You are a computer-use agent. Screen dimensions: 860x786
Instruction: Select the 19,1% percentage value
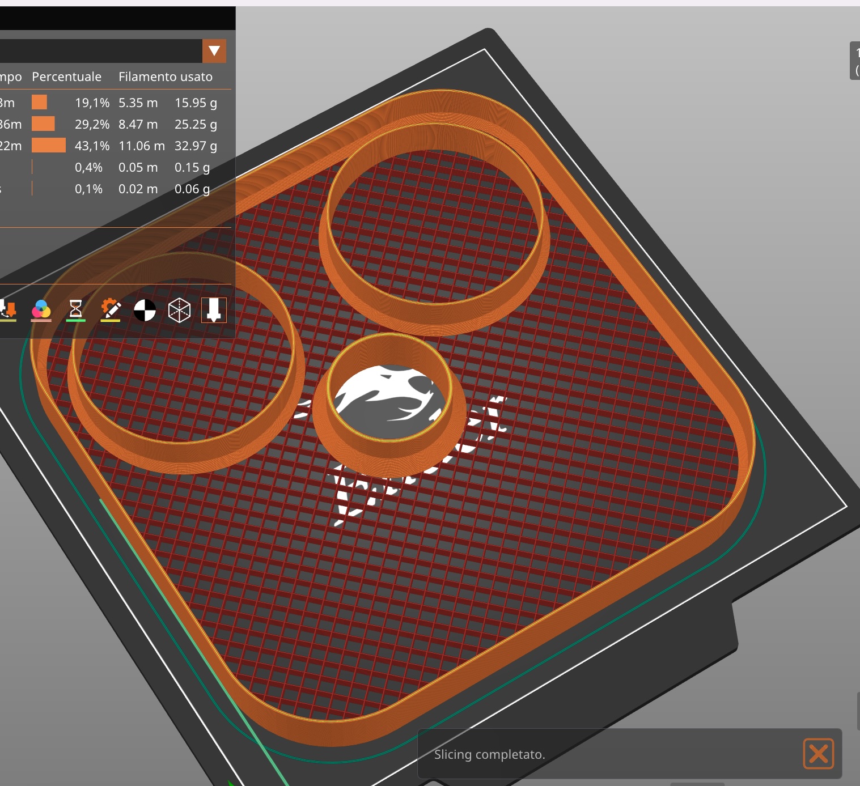click(x=92, y=103)
